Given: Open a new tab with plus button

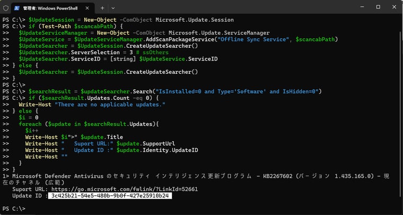Looking at the screenshot, I should click(x=102, y=8).
